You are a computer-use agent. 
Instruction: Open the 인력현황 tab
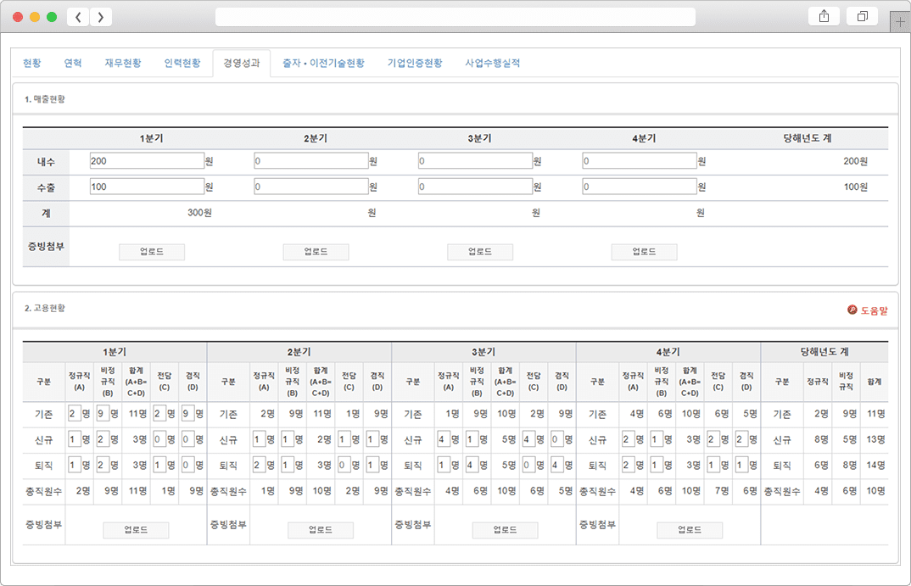[182, 64]
